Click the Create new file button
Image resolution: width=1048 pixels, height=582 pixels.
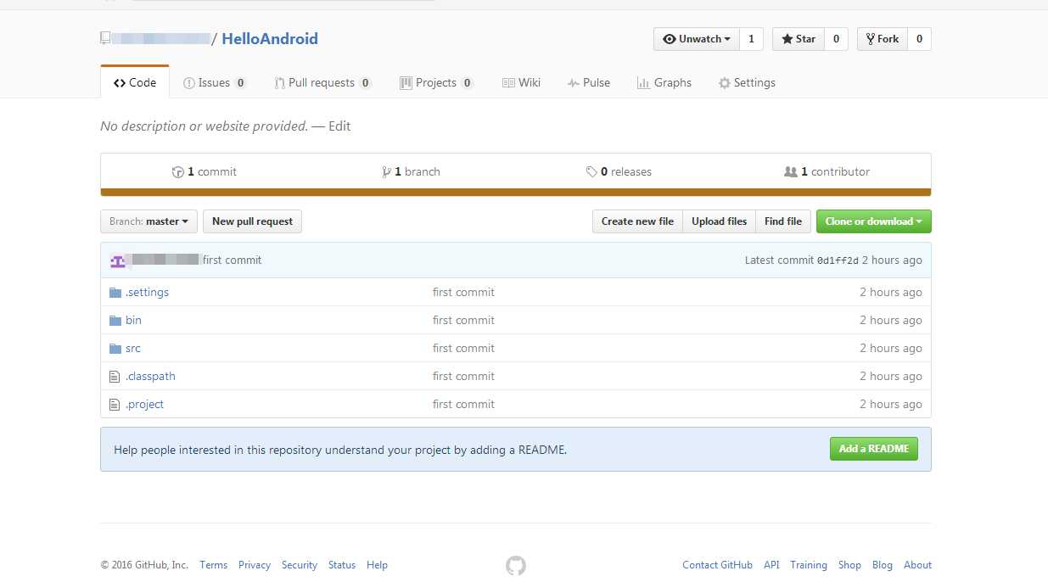637,221
